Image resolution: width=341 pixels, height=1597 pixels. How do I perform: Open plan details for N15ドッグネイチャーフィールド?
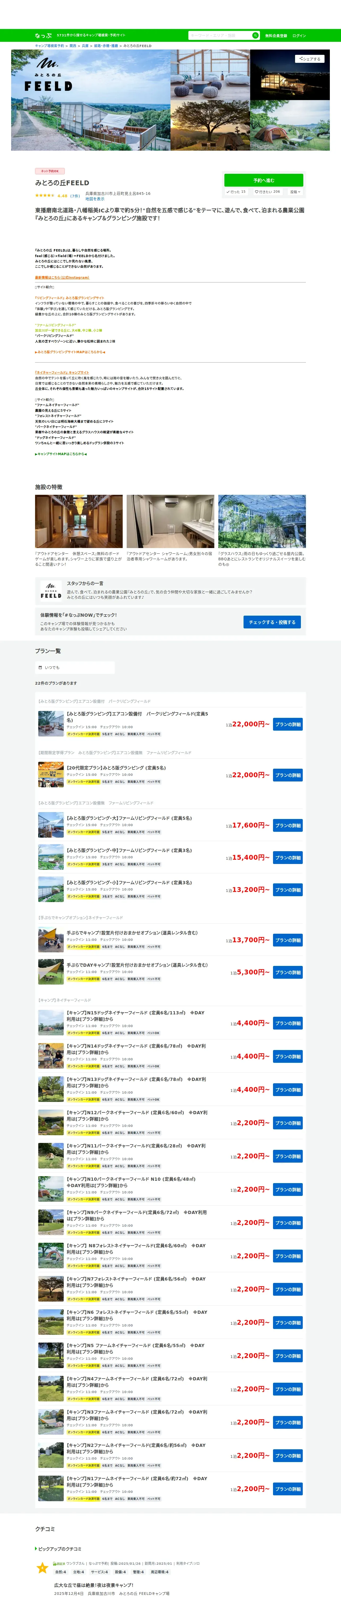[288, 1023]
